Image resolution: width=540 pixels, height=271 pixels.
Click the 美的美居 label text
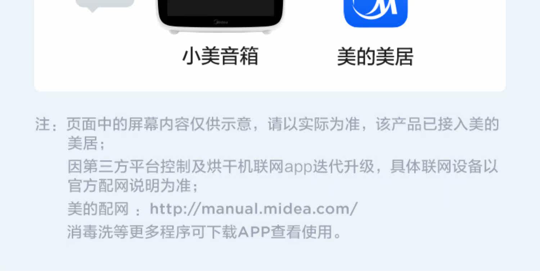point(375,57)
